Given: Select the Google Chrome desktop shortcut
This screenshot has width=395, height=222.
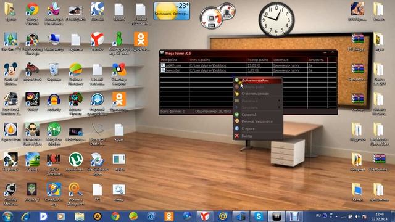Looking at the screenshot, I should [x=32, y=14].
